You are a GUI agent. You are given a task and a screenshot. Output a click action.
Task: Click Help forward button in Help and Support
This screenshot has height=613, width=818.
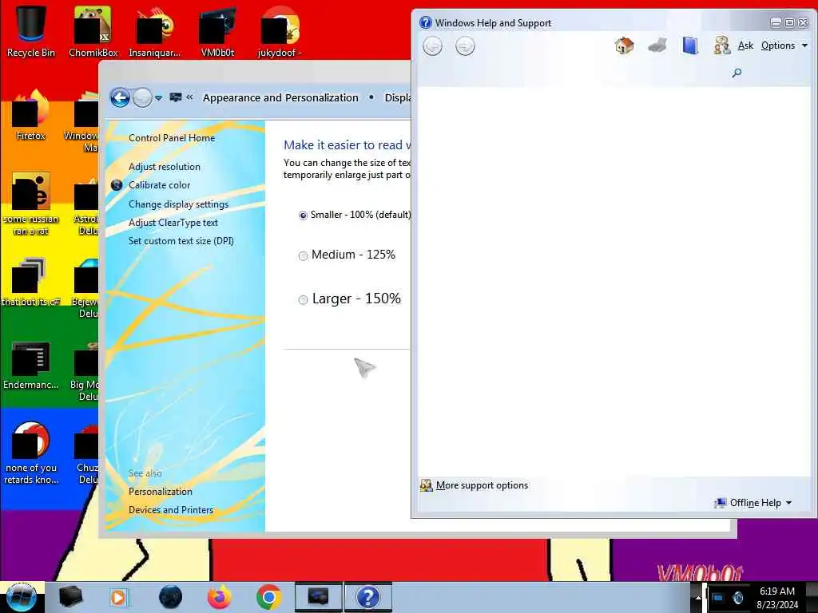[465, 46]
